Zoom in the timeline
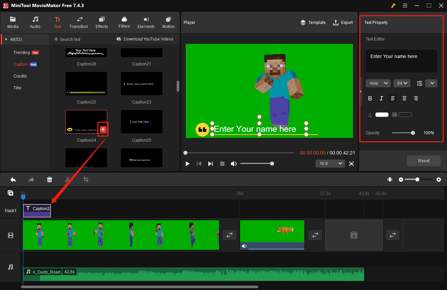This screenshot has width=447, height=290. (x=439, y=180)
